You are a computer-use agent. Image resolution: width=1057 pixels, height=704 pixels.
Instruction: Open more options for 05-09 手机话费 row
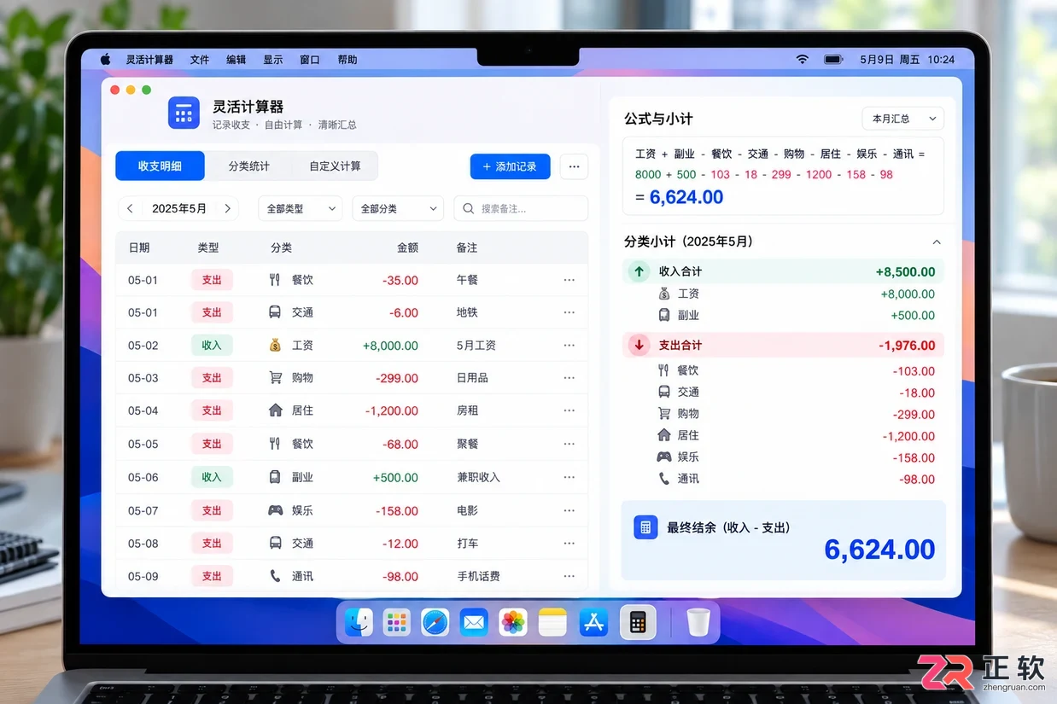[569, 576]
